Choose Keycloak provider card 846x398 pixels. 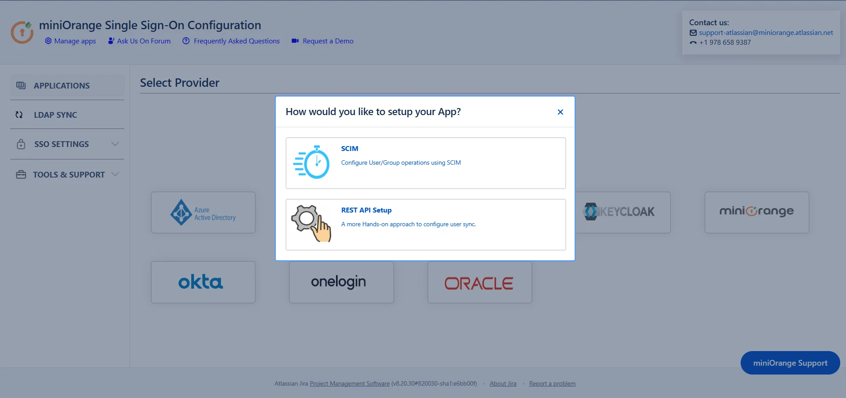[623, 213]
